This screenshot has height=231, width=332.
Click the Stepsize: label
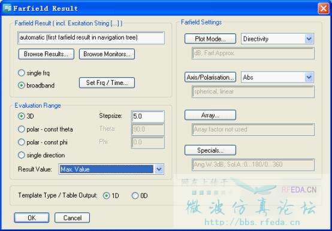coord(110,116)
